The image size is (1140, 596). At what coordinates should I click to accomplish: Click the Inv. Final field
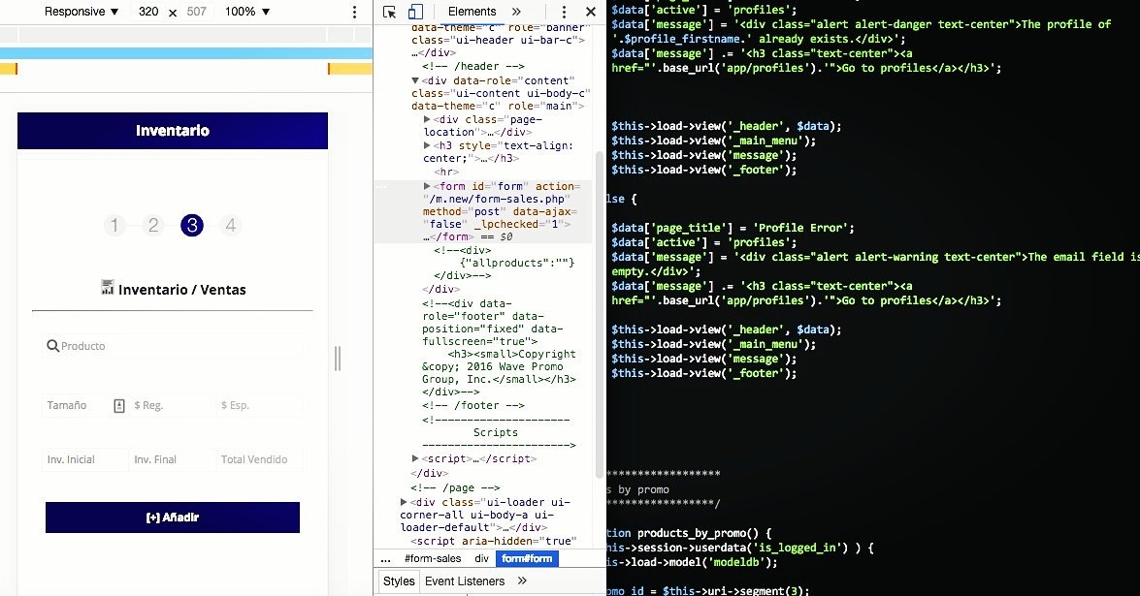click(173, 459)
